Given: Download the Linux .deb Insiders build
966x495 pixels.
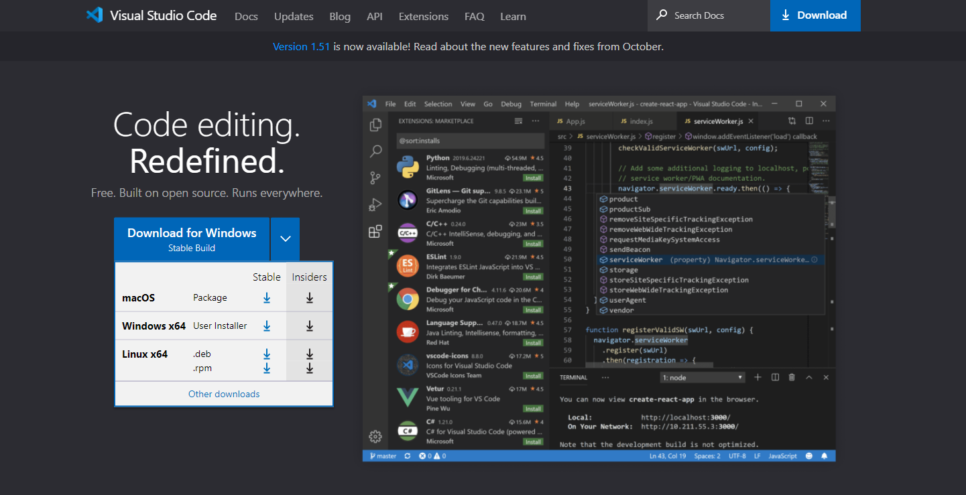Looking at the screenshot, I should 310,354.
